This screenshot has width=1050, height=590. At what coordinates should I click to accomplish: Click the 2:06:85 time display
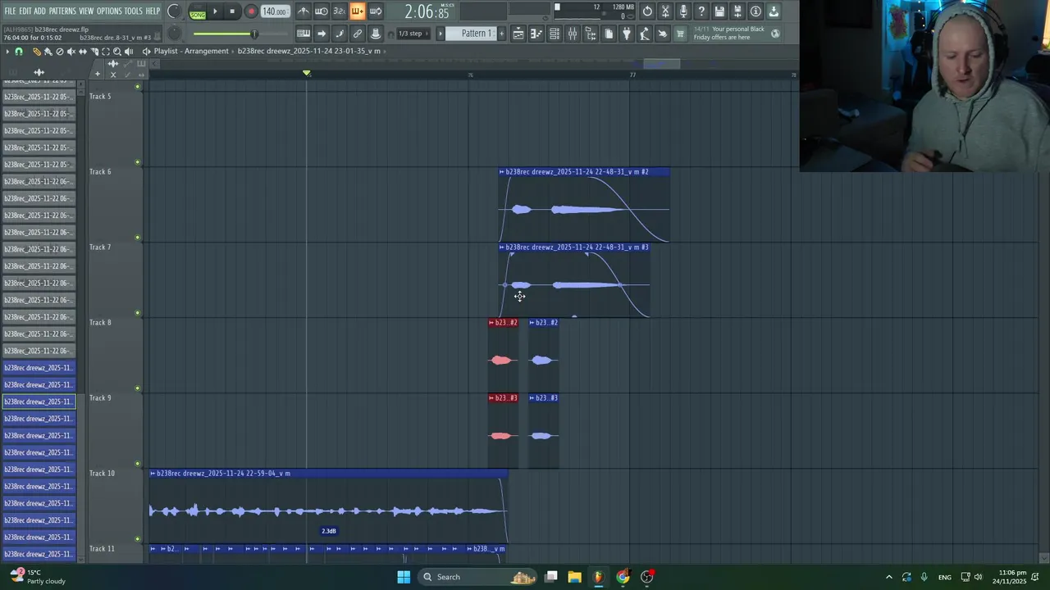(x=427, y=12)
